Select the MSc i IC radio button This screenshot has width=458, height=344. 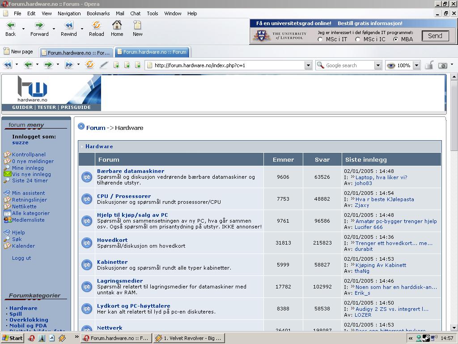[x=357, y=39]
